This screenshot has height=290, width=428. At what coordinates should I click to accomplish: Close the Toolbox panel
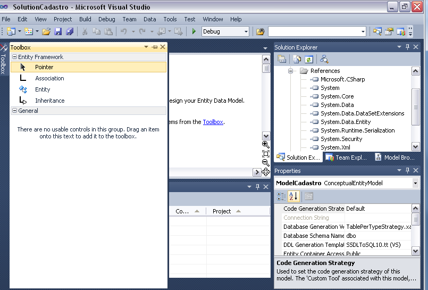click(x=163, y=47)
